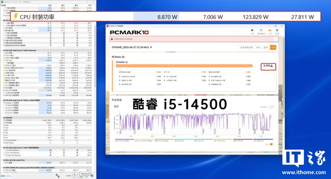Collapse the Intel Core i5-14500: Enhanced section
Image resolution: width=331 pixels, height=179 pixels.
2,51
